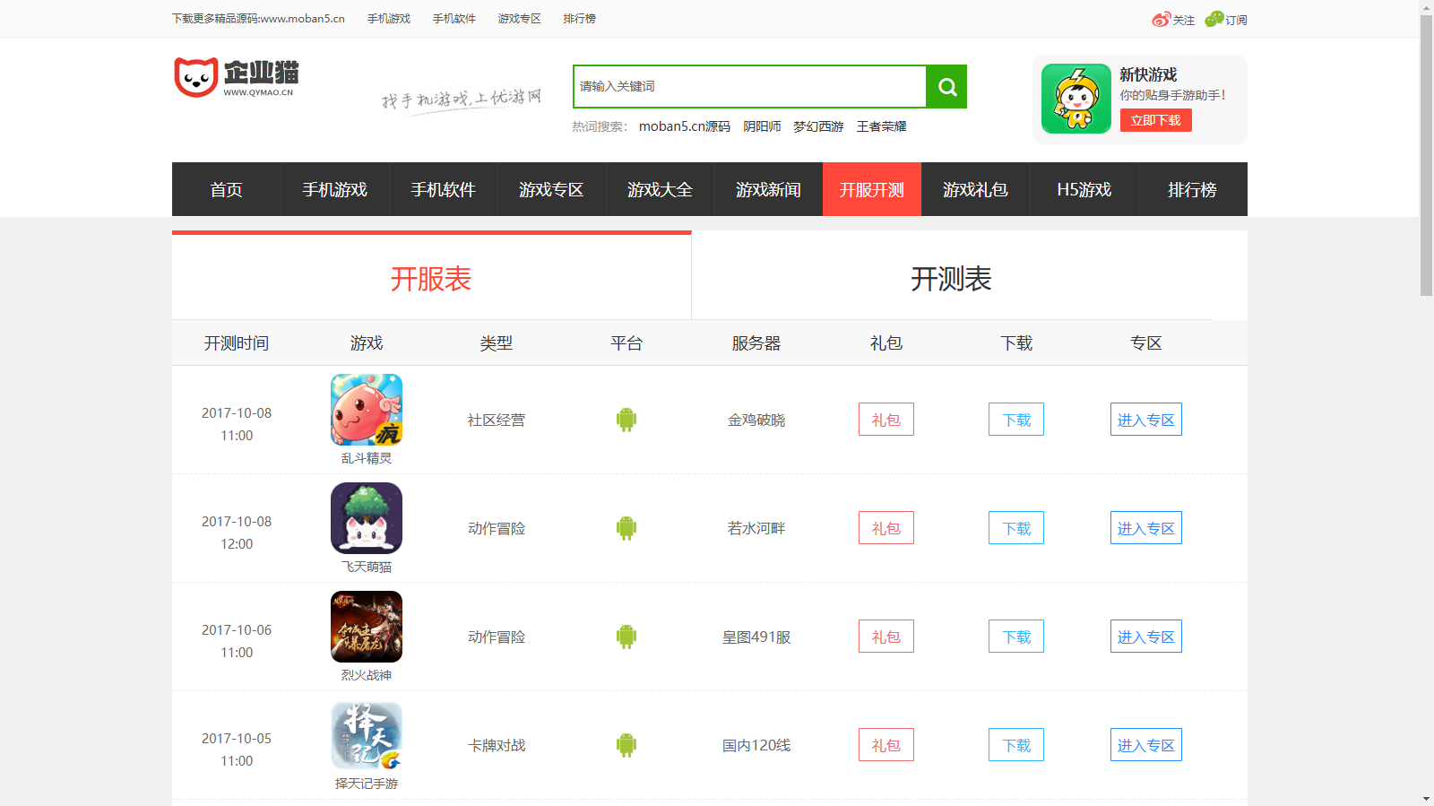The width and height of the screenshot is (1434, 806).
Task: Click 进入专区 for 飞天萌猫
Action: (1146, 528)
